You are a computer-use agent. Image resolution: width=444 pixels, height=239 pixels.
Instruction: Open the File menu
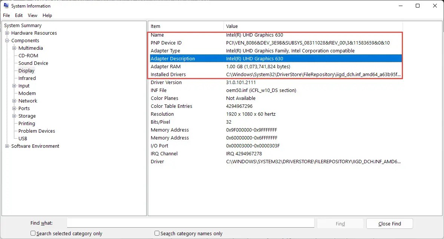(x=6, y=15)
